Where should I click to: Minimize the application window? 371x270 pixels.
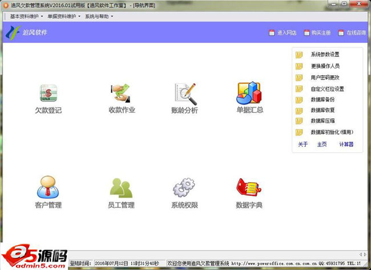tap(334, 4)
